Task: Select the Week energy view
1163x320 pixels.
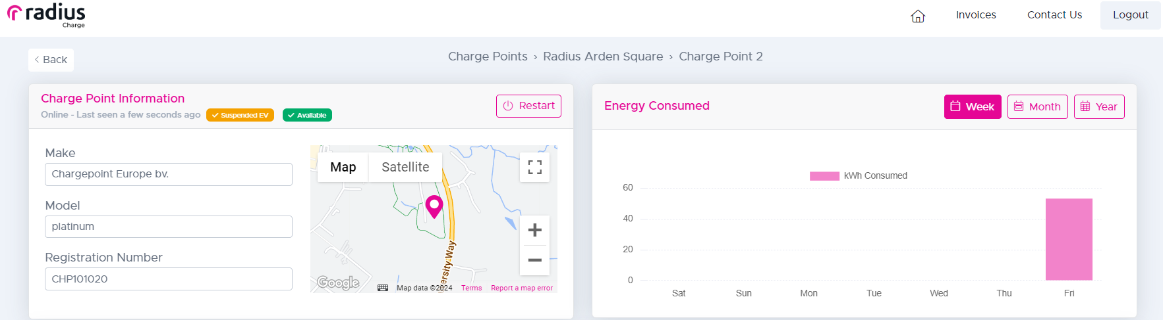Action: 973,106
